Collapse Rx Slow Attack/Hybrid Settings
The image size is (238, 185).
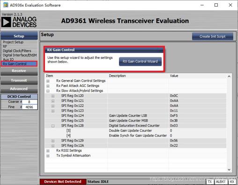point(48,91)
